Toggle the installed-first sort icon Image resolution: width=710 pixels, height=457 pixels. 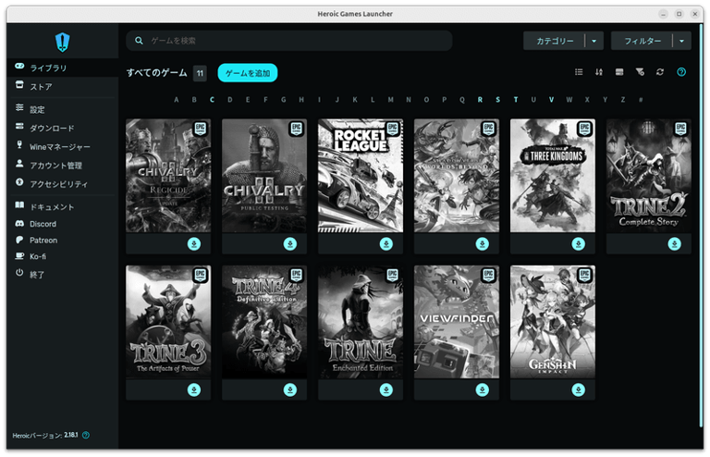point(618,72)
